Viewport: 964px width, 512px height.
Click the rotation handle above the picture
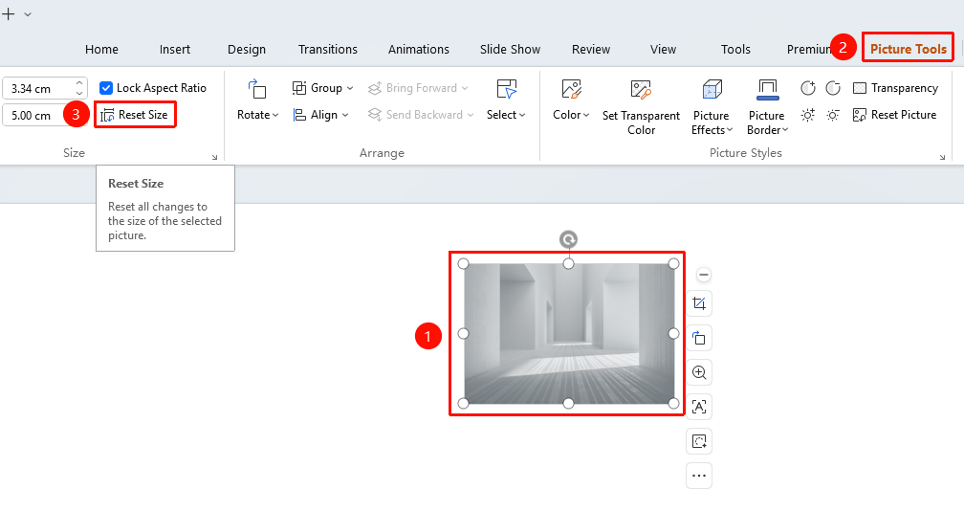569,239
